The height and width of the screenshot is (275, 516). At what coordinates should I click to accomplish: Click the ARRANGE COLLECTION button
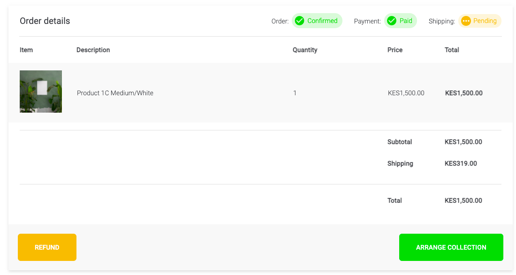[x=451, y=247]
